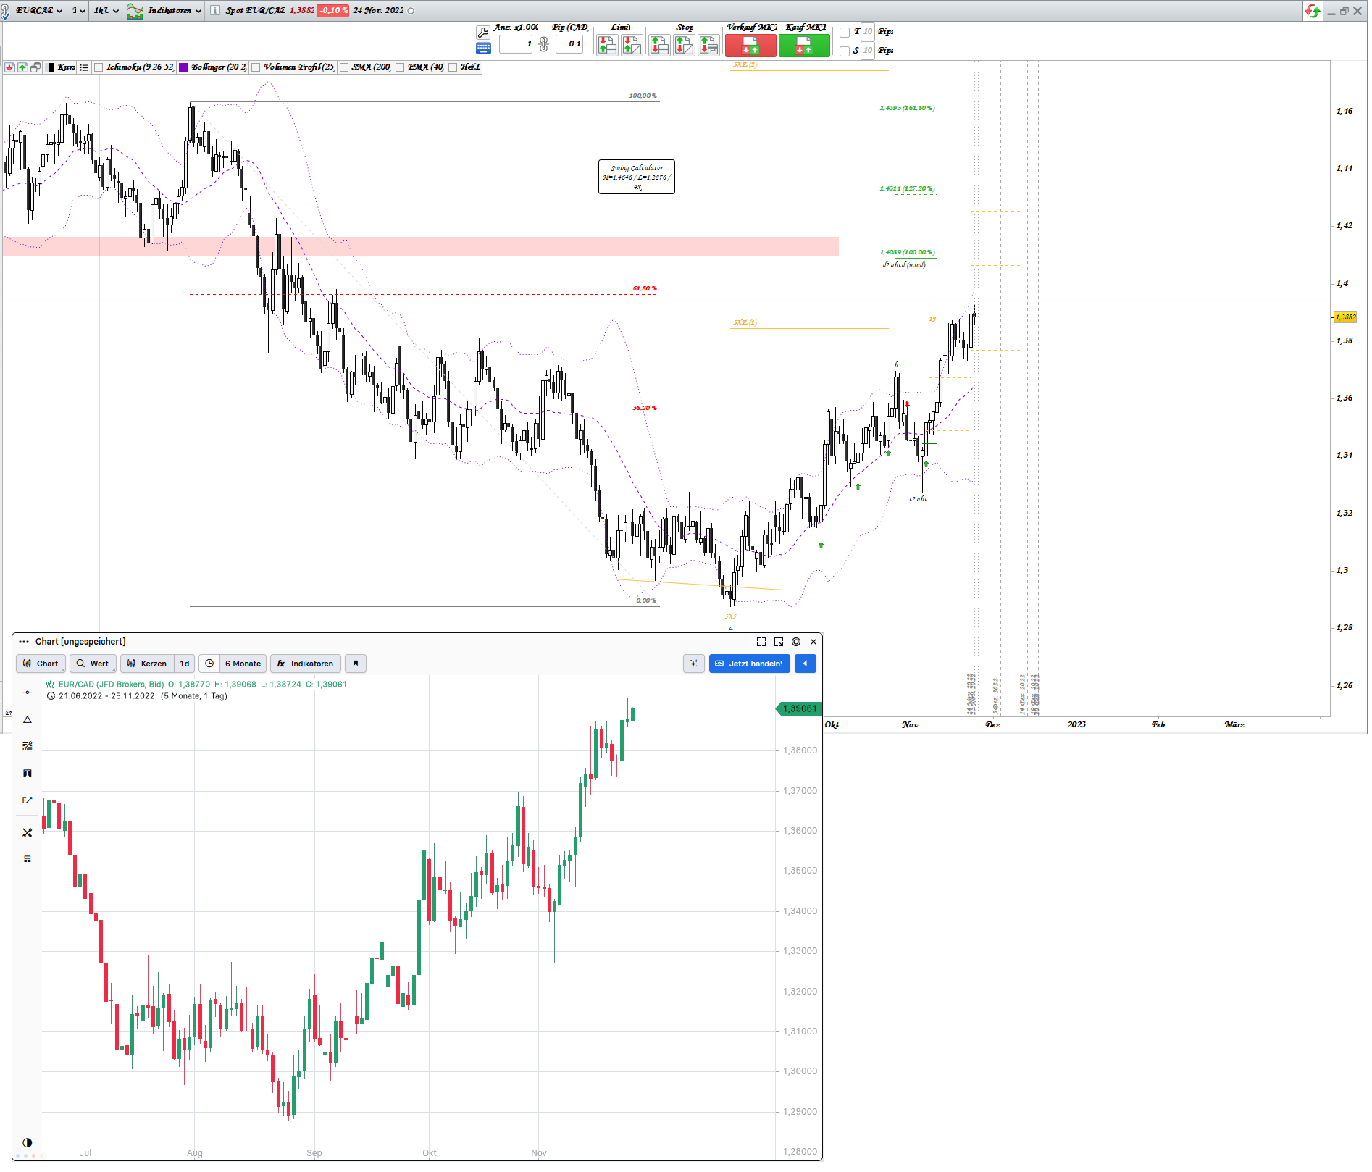Click the link/anchor icon beside the EURCAD symbol selector

pos(6,11)
